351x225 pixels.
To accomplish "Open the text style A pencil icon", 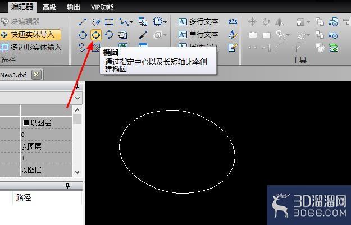I will coord(233,35).
